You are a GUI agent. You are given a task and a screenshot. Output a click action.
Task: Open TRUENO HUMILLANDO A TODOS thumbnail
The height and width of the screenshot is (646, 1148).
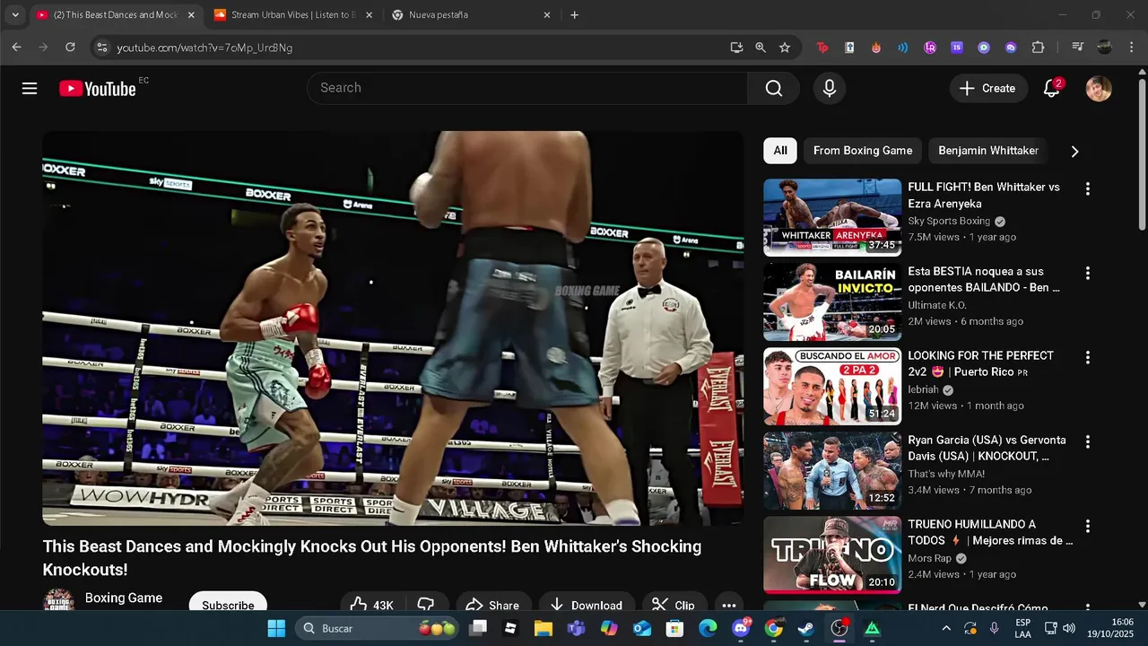(832, 554)
